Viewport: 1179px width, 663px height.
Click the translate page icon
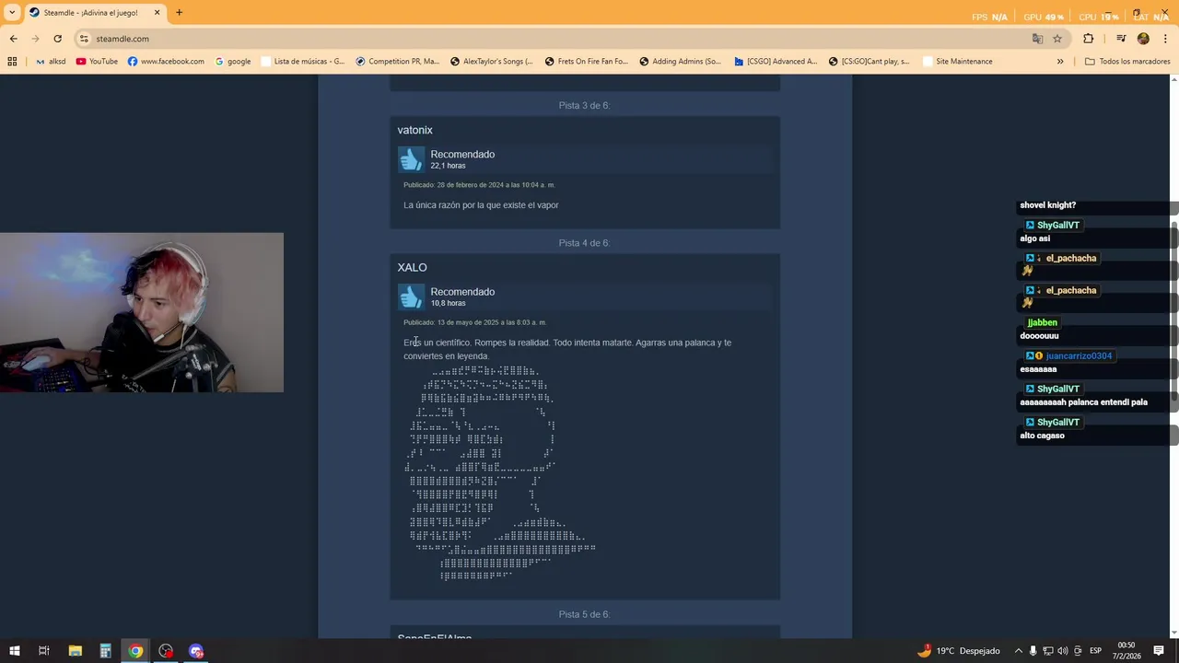point(1037,39)
